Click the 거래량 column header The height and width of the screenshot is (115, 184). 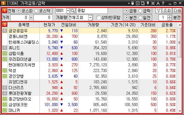point(93,25)
